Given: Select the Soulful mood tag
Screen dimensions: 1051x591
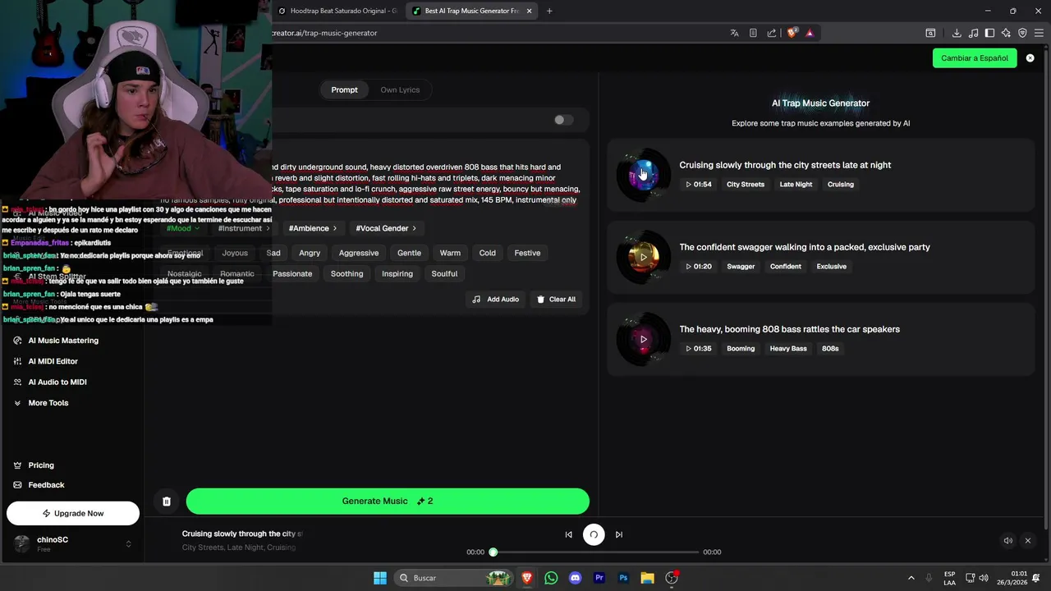Looking at the screenshot, I should click(x=444, y=273).
